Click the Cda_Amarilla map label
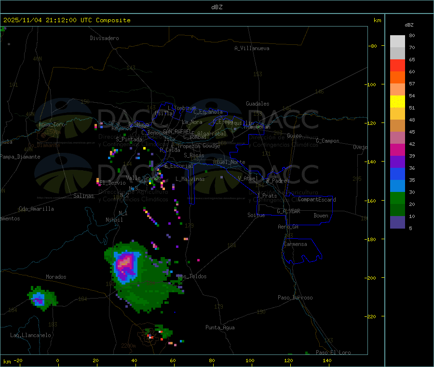 pos(36,209)
